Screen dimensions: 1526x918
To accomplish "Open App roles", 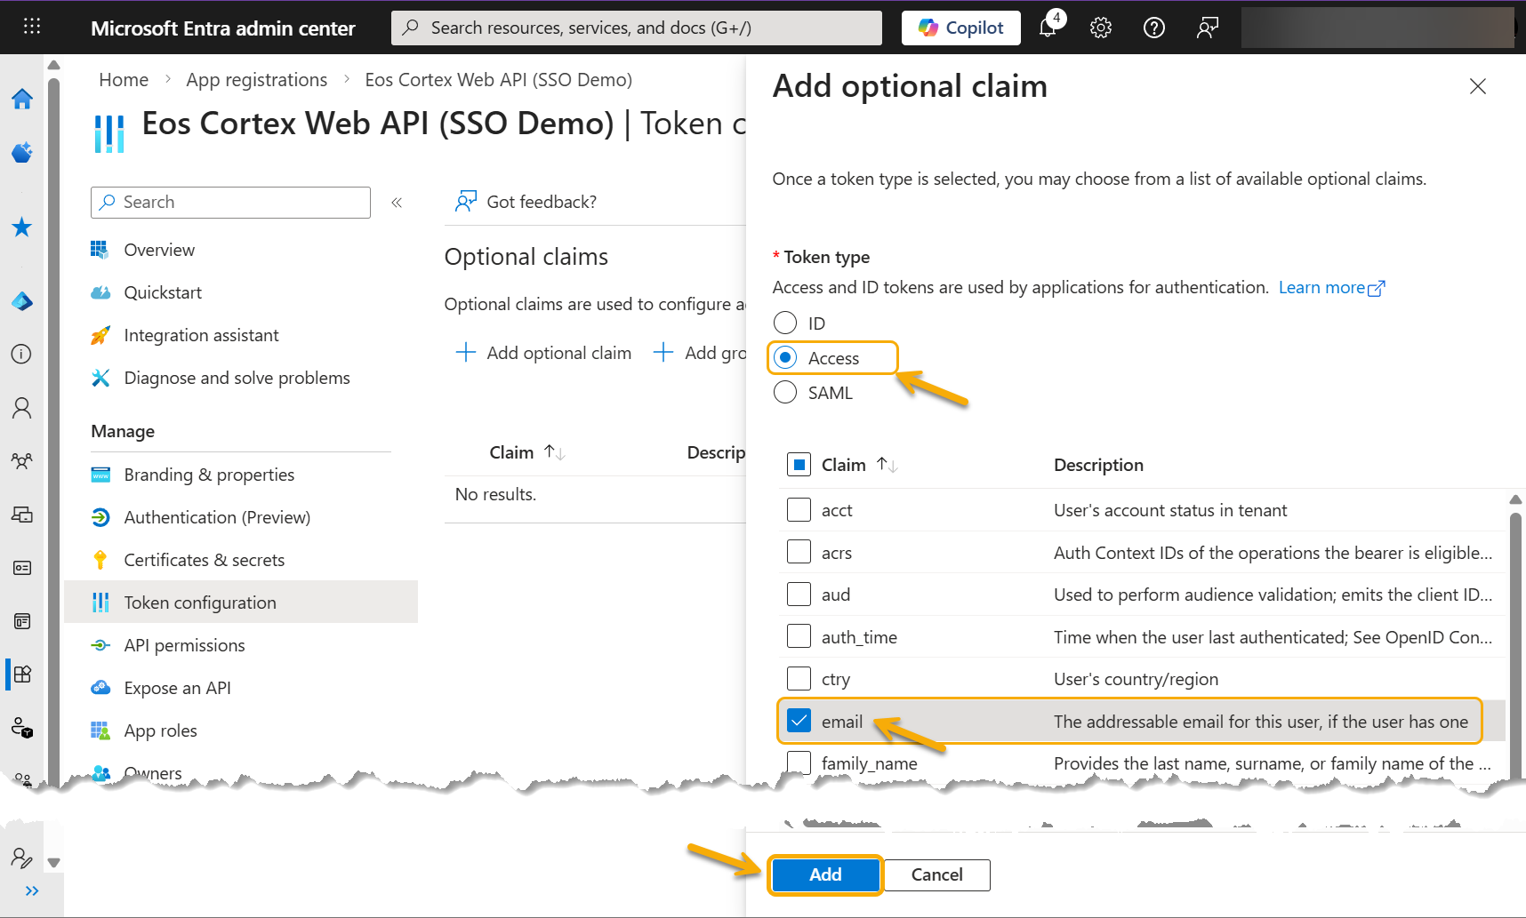I will 160,730.
